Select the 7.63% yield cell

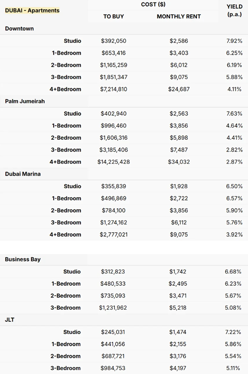coord(234,114)
